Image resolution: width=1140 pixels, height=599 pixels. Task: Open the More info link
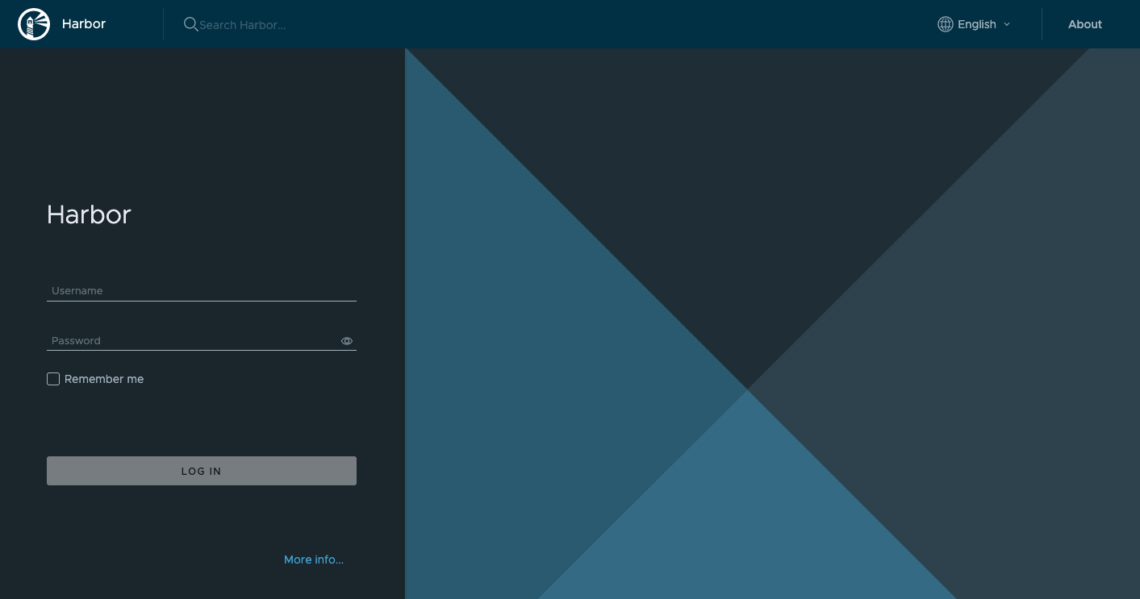tap(313, 559)
